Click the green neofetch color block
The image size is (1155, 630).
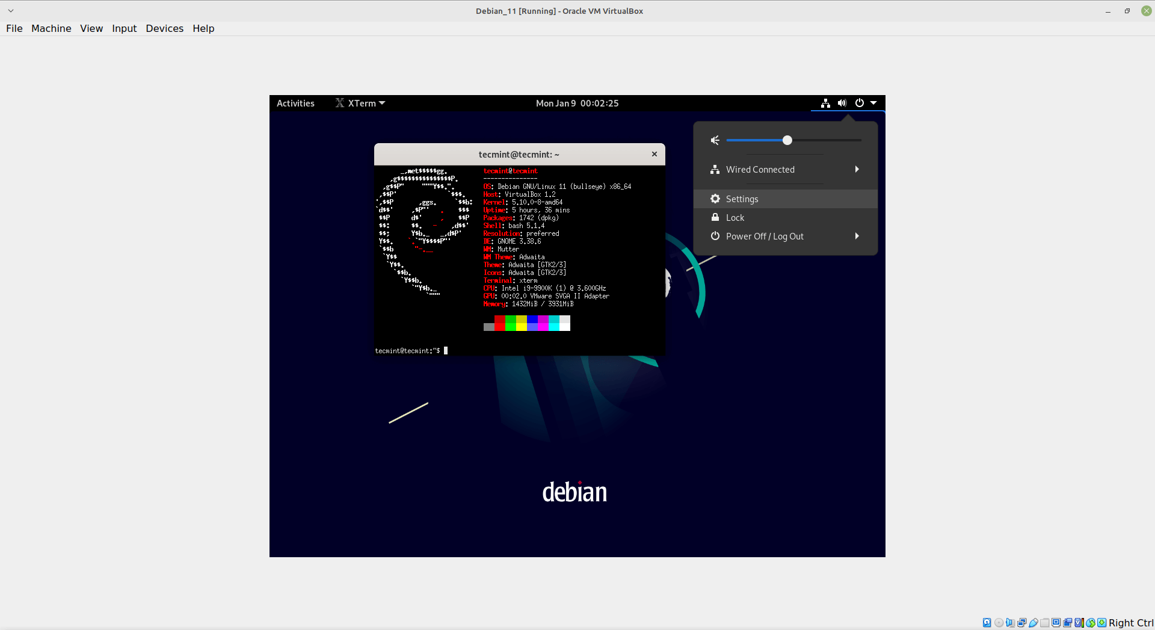pyautogui.click(x=511, y=323)
